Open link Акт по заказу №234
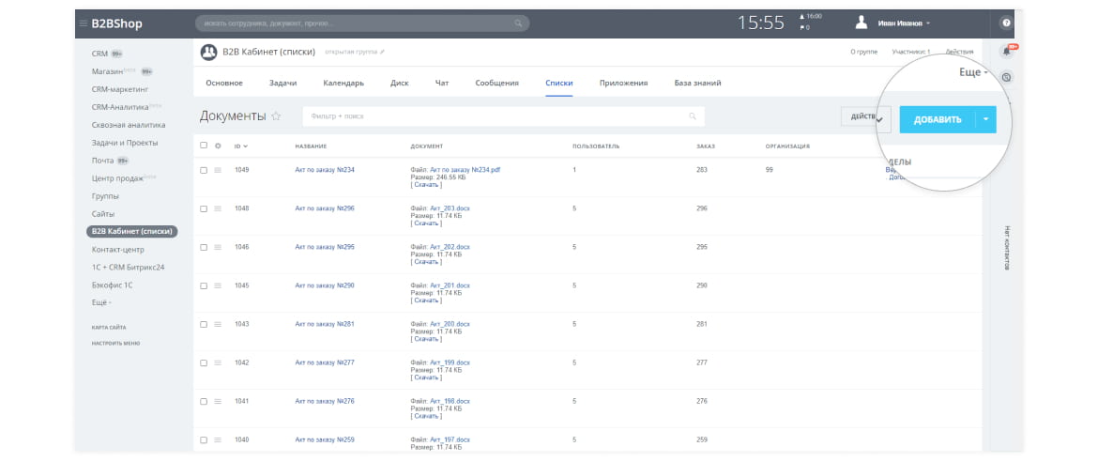This screenshot has width=1098, height=462. click(x=325, y=170)
